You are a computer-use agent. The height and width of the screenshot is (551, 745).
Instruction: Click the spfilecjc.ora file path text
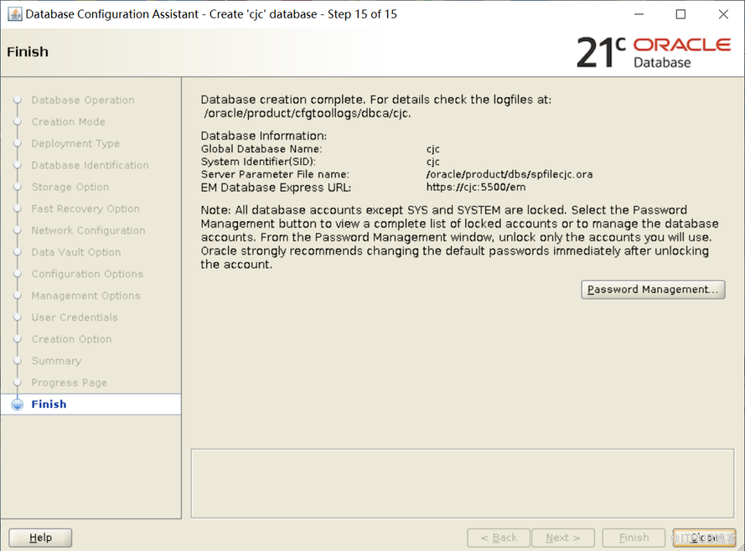pos(510,175)
